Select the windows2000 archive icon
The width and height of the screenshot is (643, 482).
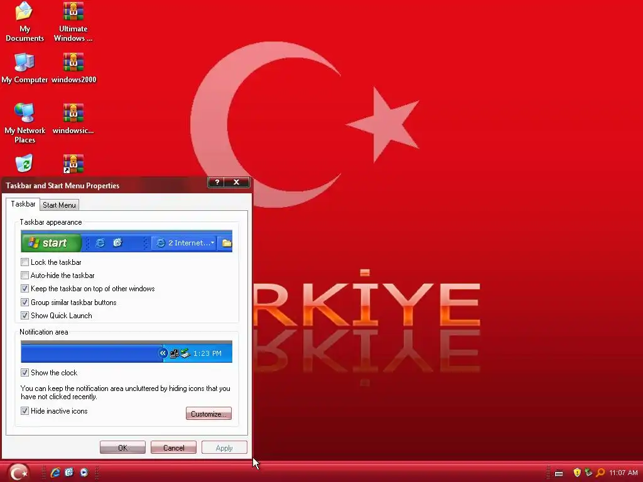pyautogui.click(x=73, y=68)
